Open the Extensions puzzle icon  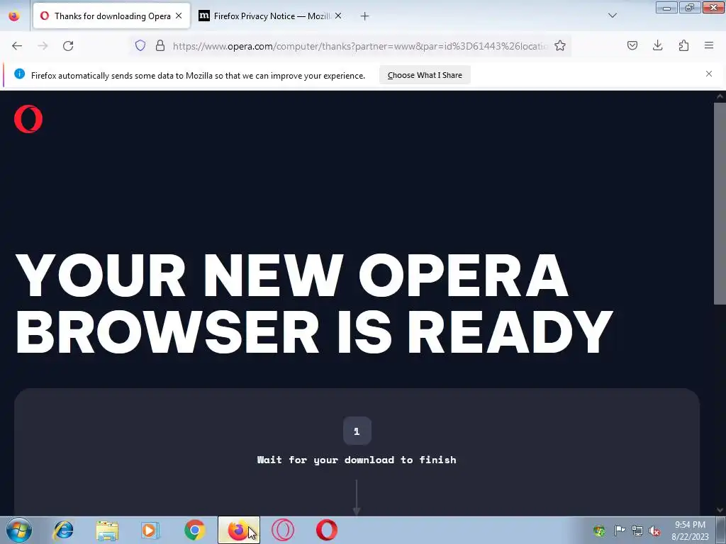click(x=683, y=45)
